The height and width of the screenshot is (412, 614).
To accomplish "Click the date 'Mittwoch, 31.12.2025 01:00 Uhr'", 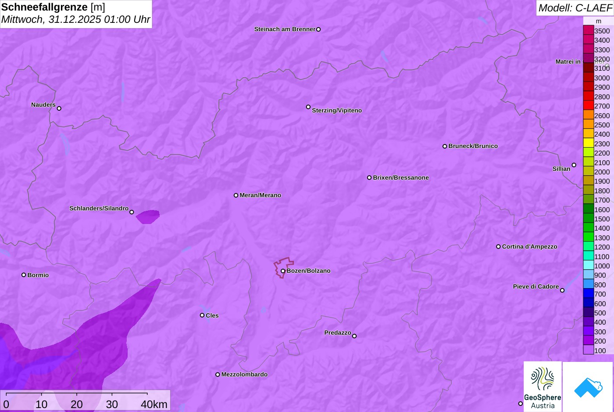I will 76,20.
